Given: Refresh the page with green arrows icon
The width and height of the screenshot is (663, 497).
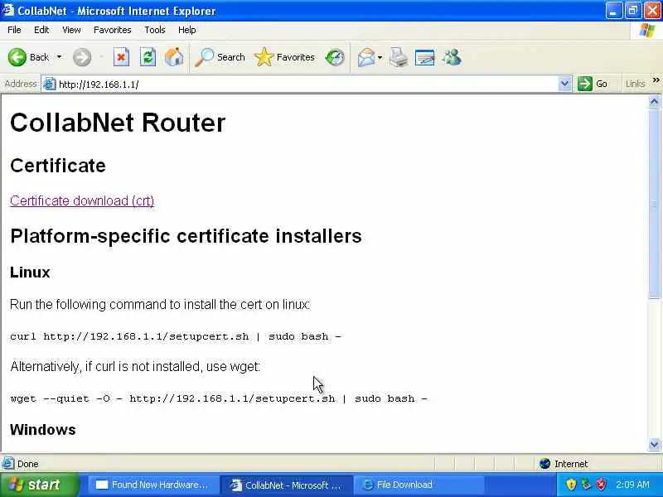Looking at the screenshot, I should click(148, 57).
